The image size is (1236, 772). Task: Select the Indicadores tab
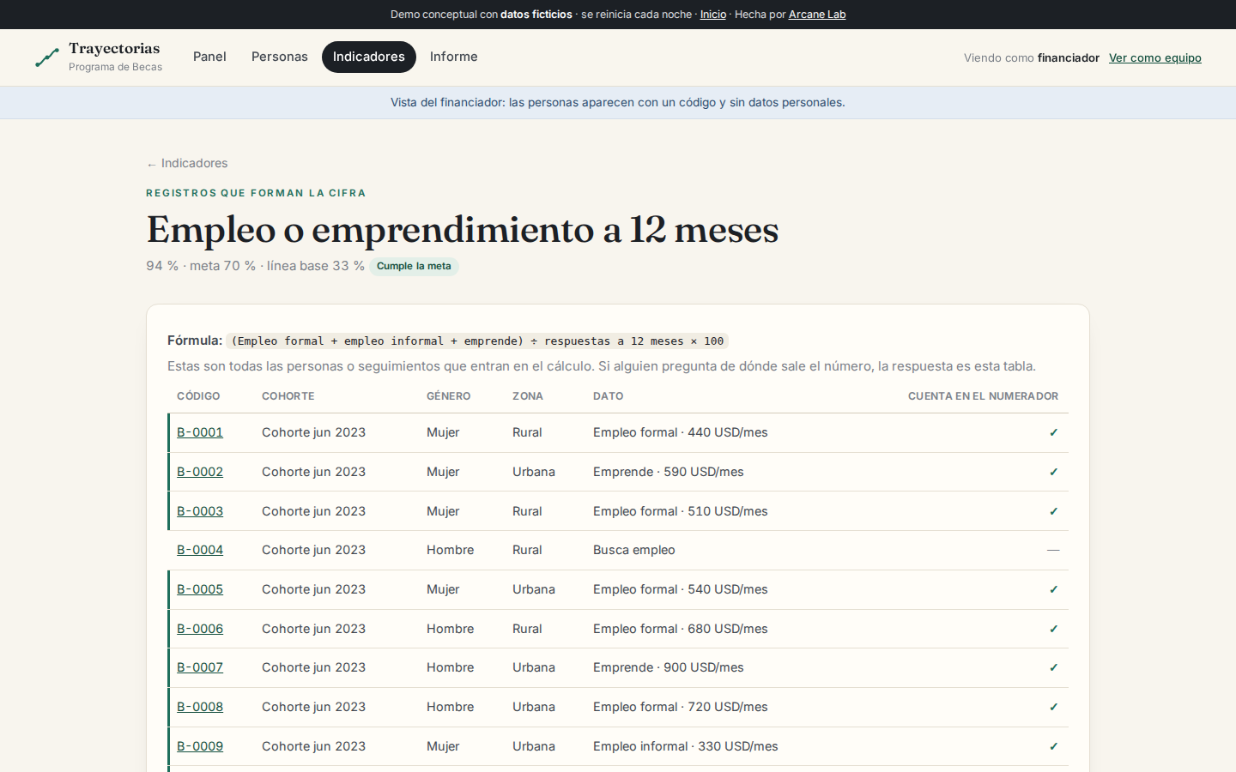click(369, 57)
